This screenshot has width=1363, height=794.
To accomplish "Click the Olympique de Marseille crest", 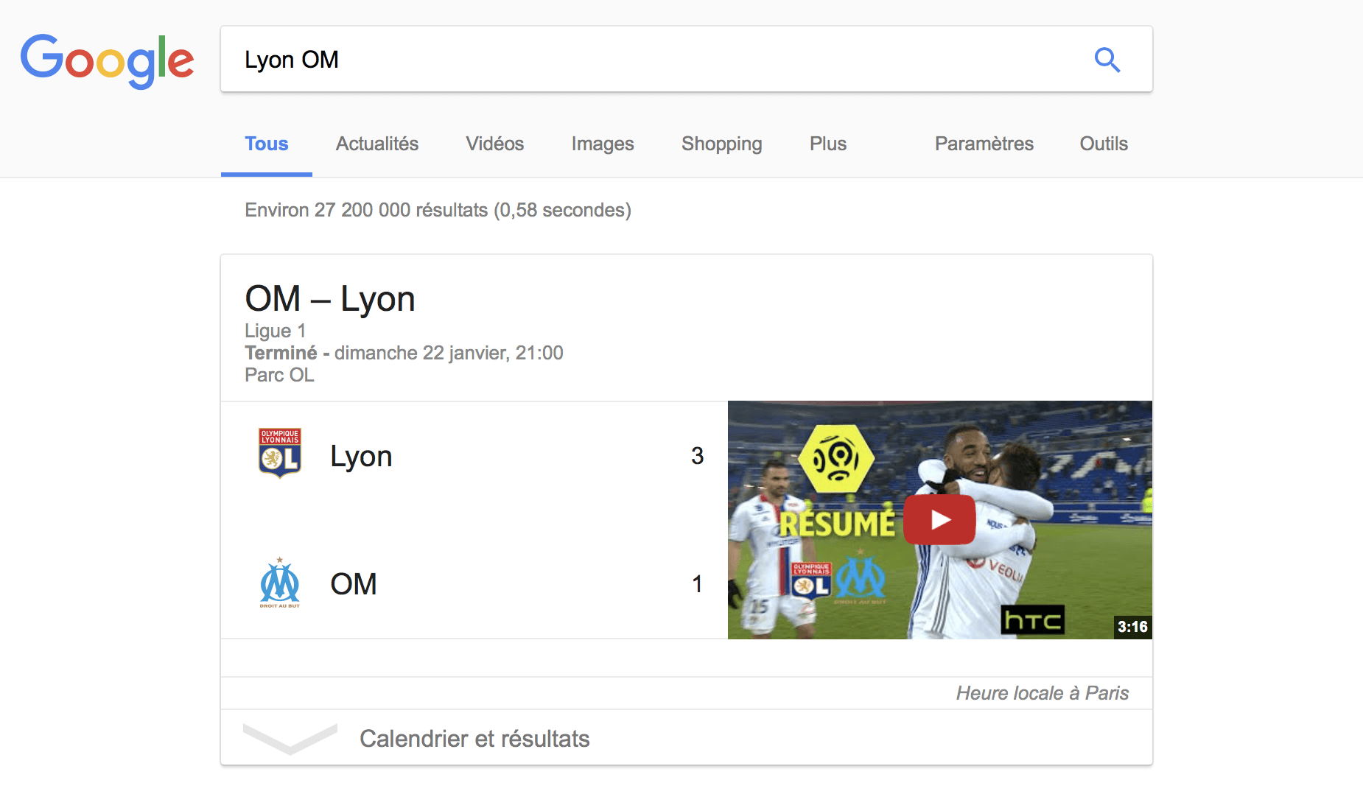I will [x=280, y=583].
